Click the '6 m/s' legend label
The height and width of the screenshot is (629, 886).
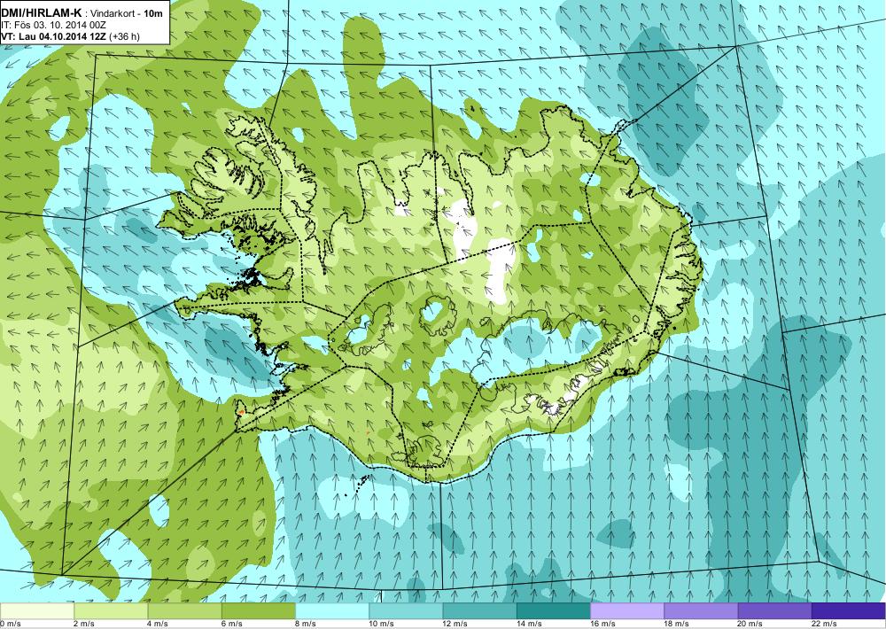(231, 624)
